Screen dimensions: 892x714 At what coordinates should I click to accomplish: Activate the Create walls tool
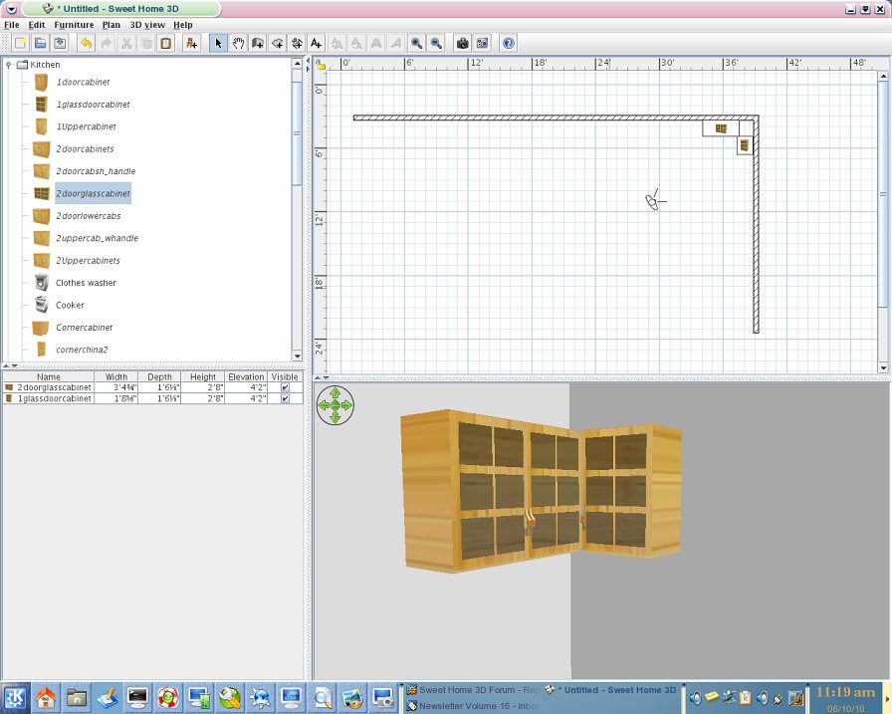[x=258, y=44]
